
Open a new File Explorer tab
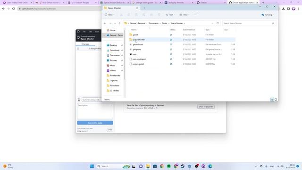tap(144, 8)
